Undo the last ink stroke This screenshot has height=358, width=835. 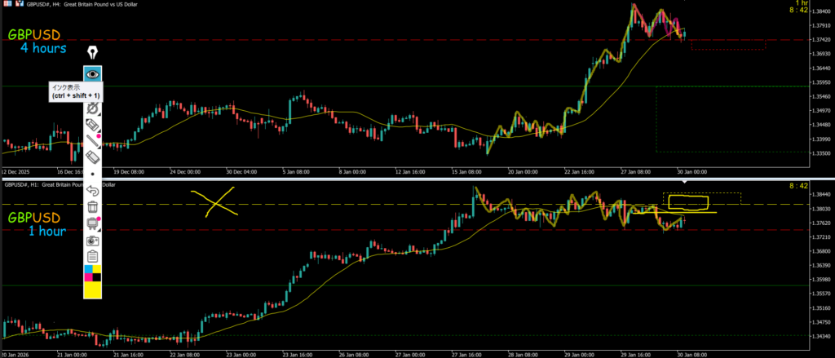coord(93,190)
